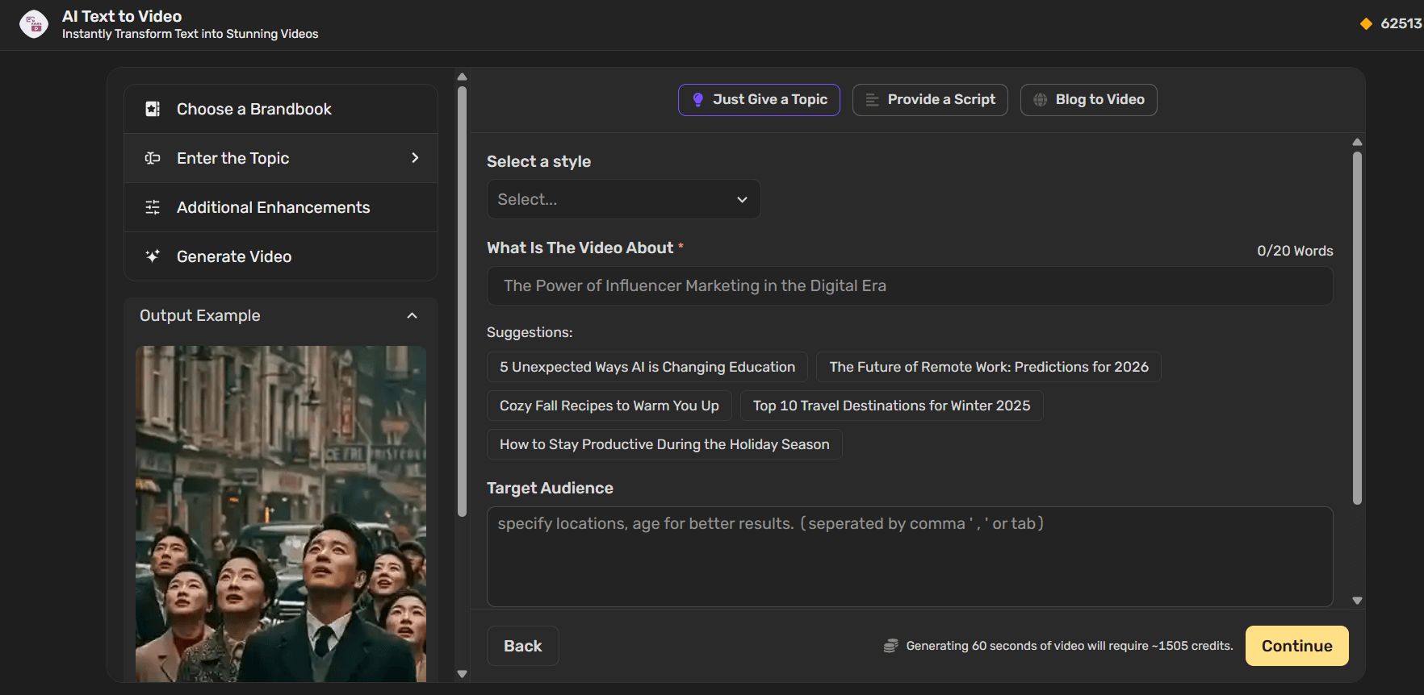Screen dimensions: 1424x695
Task: Pick suggestion Cozy Fall Recipes to Warm You Up
Action: [609, 406]
